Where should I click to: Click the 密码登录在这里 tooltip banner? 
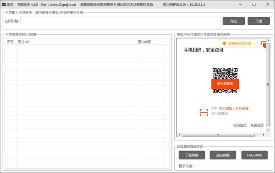238,43
